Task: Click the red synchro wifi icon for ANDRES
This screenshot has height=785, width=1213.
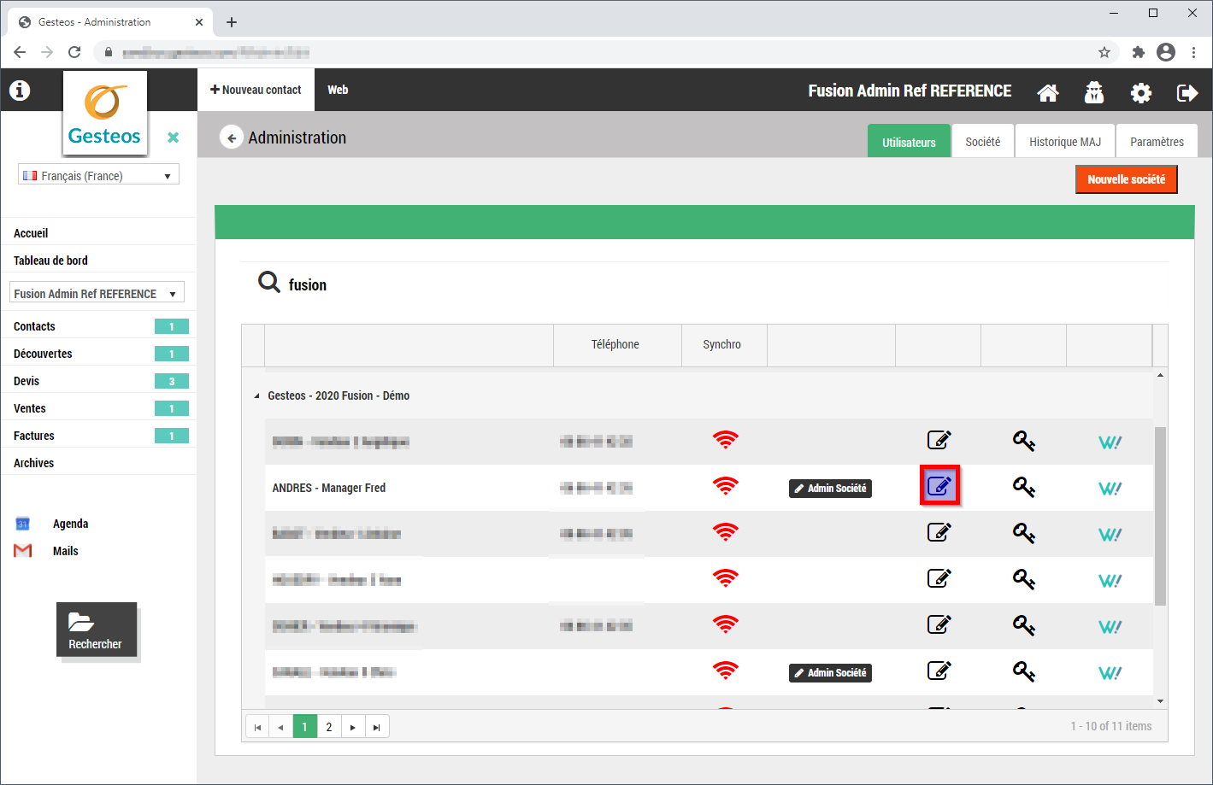Action: pos(725,487)
